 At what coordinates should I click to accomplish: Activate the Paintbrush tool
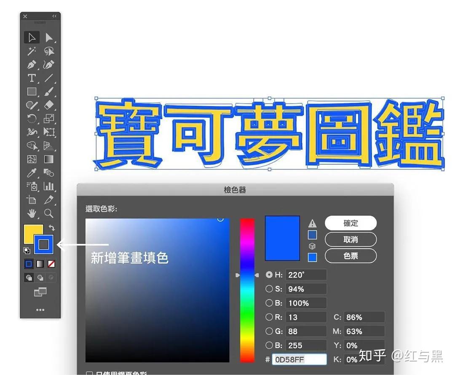tap(49, 91)
